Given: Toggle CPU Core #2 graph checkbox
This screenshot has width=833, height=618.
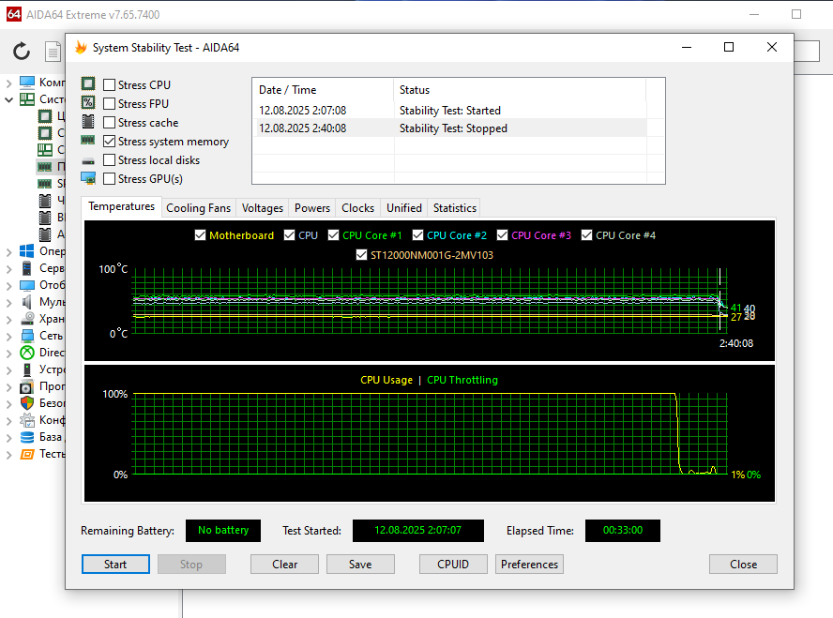Looking at the screenshot, I should pos(417,235).
